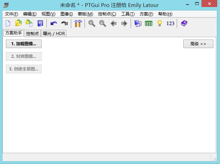Open the purple book help icon
This screenshot has height=164, width=220.
point(184,23)
